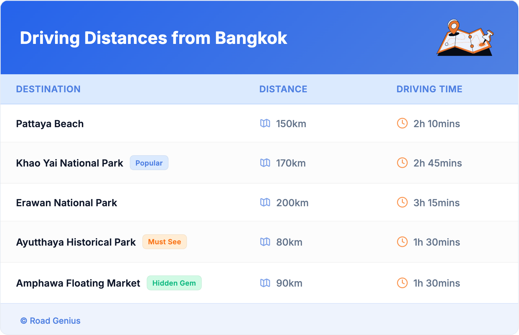The width and height of the screenshot is (519, 335).
Task: Click the Destination column header
Action: [48, 89]
